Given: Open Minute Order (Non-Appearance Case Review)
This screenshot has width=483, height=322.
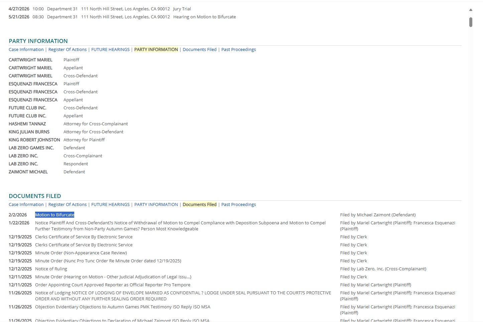Looking at the screenshot, I should 81,253.
